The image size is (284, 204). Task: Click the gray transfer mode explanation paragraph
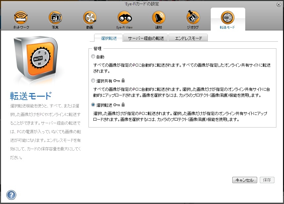45,131
